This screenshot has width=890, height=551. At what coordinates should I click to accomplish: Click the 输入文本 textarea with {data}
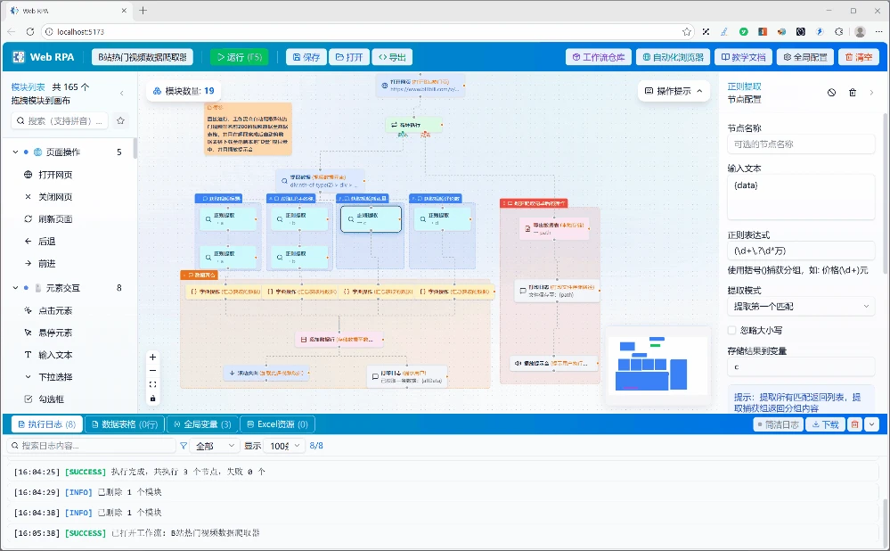coord(801,196)
